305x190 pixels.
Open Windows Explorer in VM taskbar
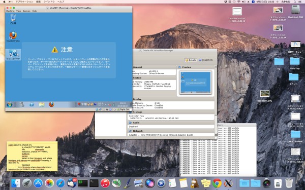[x=42, y=105]
